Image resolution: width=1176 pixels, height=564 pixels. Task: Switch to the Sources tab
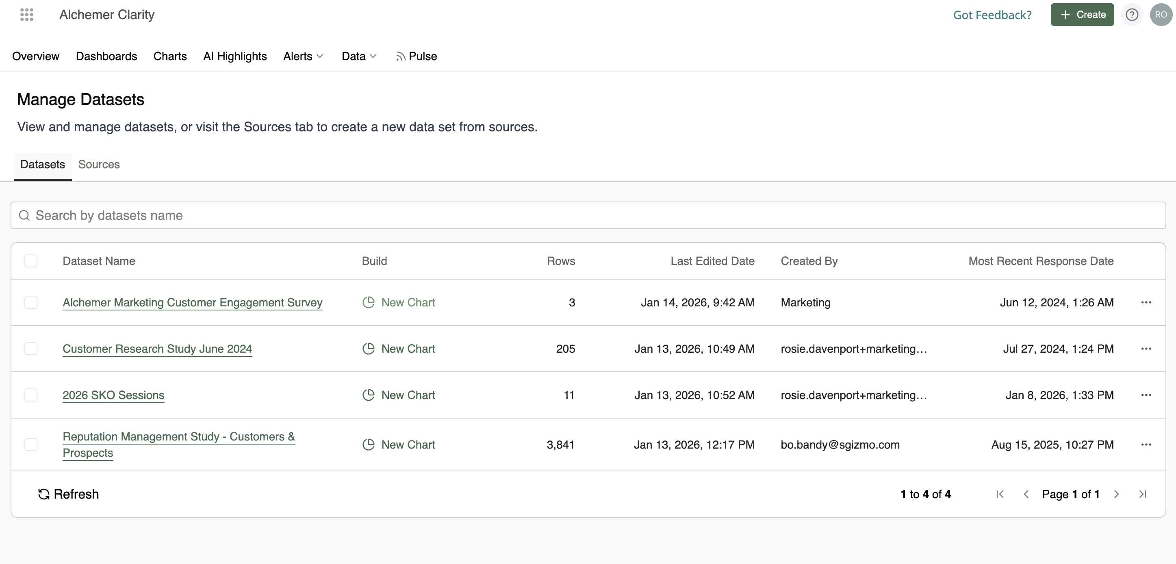click(99, 165)
